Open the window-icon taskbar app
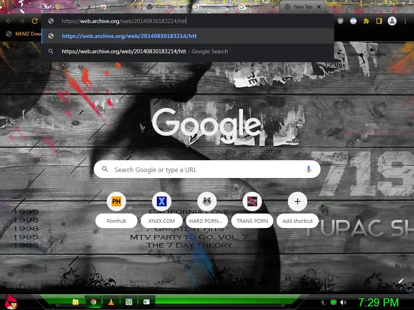Viewport: 414px width, 310px height. (x=146, y=302)
